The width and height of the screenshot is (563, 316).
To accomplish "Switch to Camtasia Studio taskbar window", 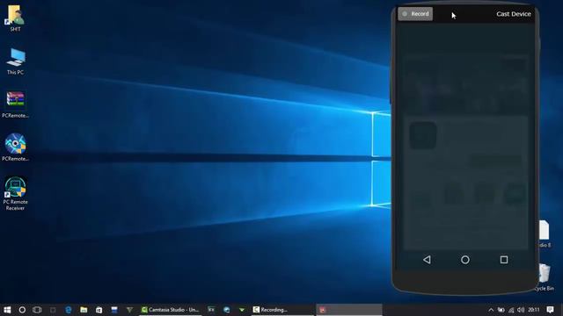I will [x=171, y=310].
